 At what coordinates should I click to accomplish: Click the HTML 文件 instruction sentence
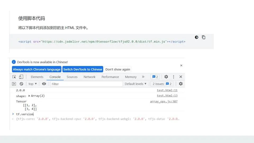[54, 28]
